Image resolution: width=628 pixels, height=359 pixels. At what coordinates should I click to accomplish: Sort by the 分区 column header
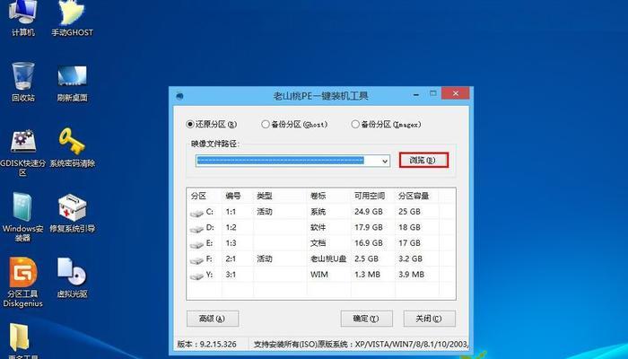(x=198, y=196)
